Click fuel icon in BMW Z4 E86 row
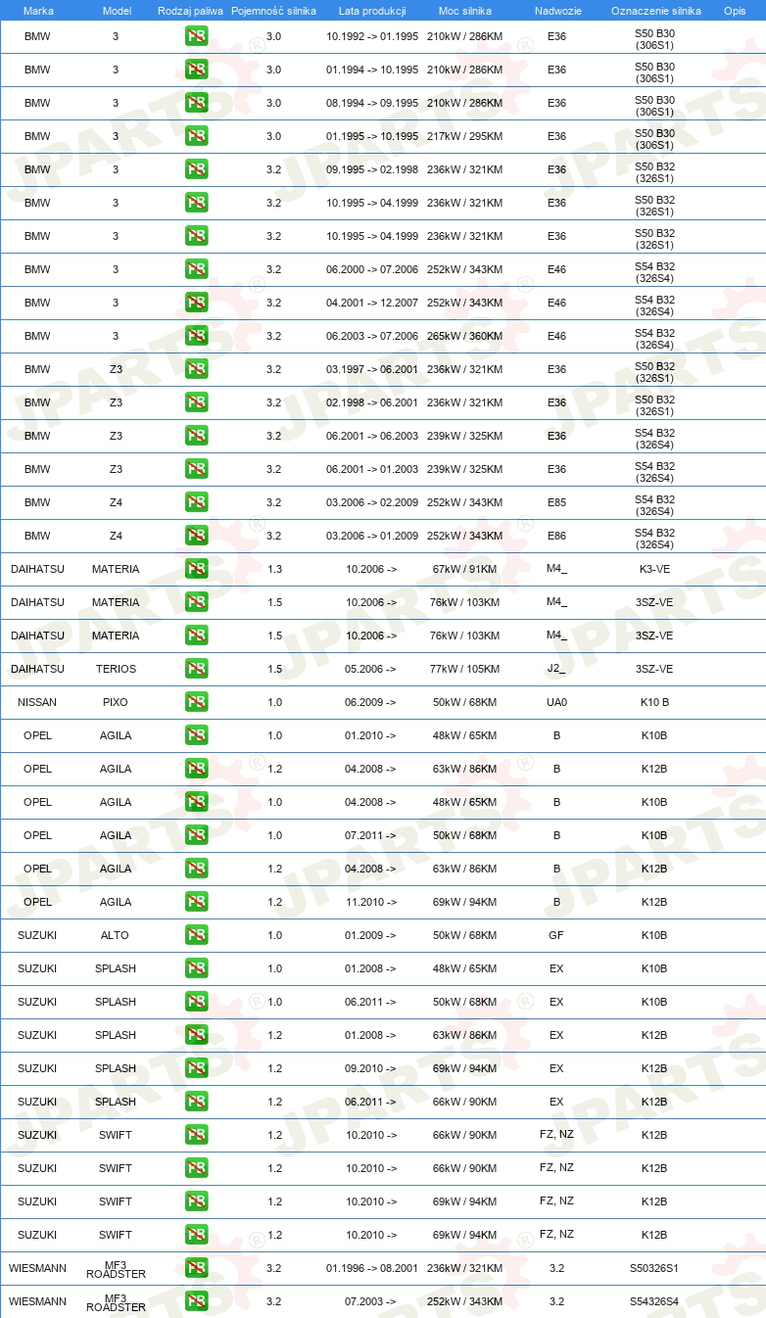766x1318 pixels. tap(196, 536)
